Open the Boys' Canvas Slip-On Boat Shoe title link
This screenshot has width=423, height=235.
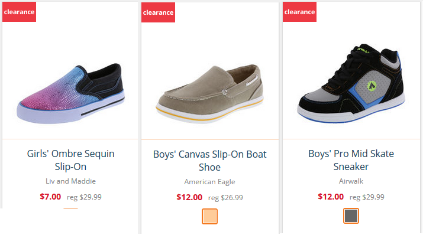point(209,161)
